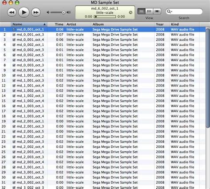Select track name md_2_003_oct_4

coord(30,162)
